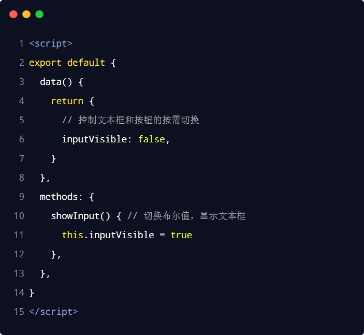
Task: Click inputVisible property on line 6
Action: coord(97,139)
